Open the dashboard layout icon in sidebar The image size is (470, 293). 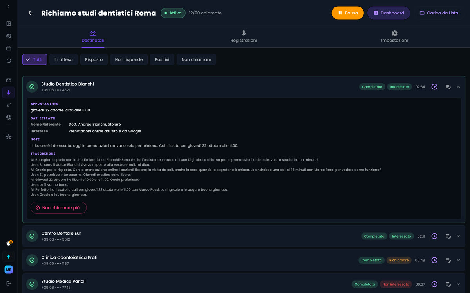coord(9,24)
